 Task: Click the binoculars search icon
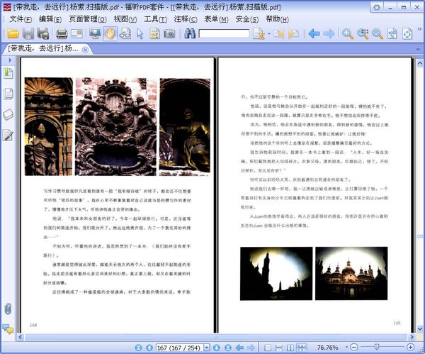(190, 33)
